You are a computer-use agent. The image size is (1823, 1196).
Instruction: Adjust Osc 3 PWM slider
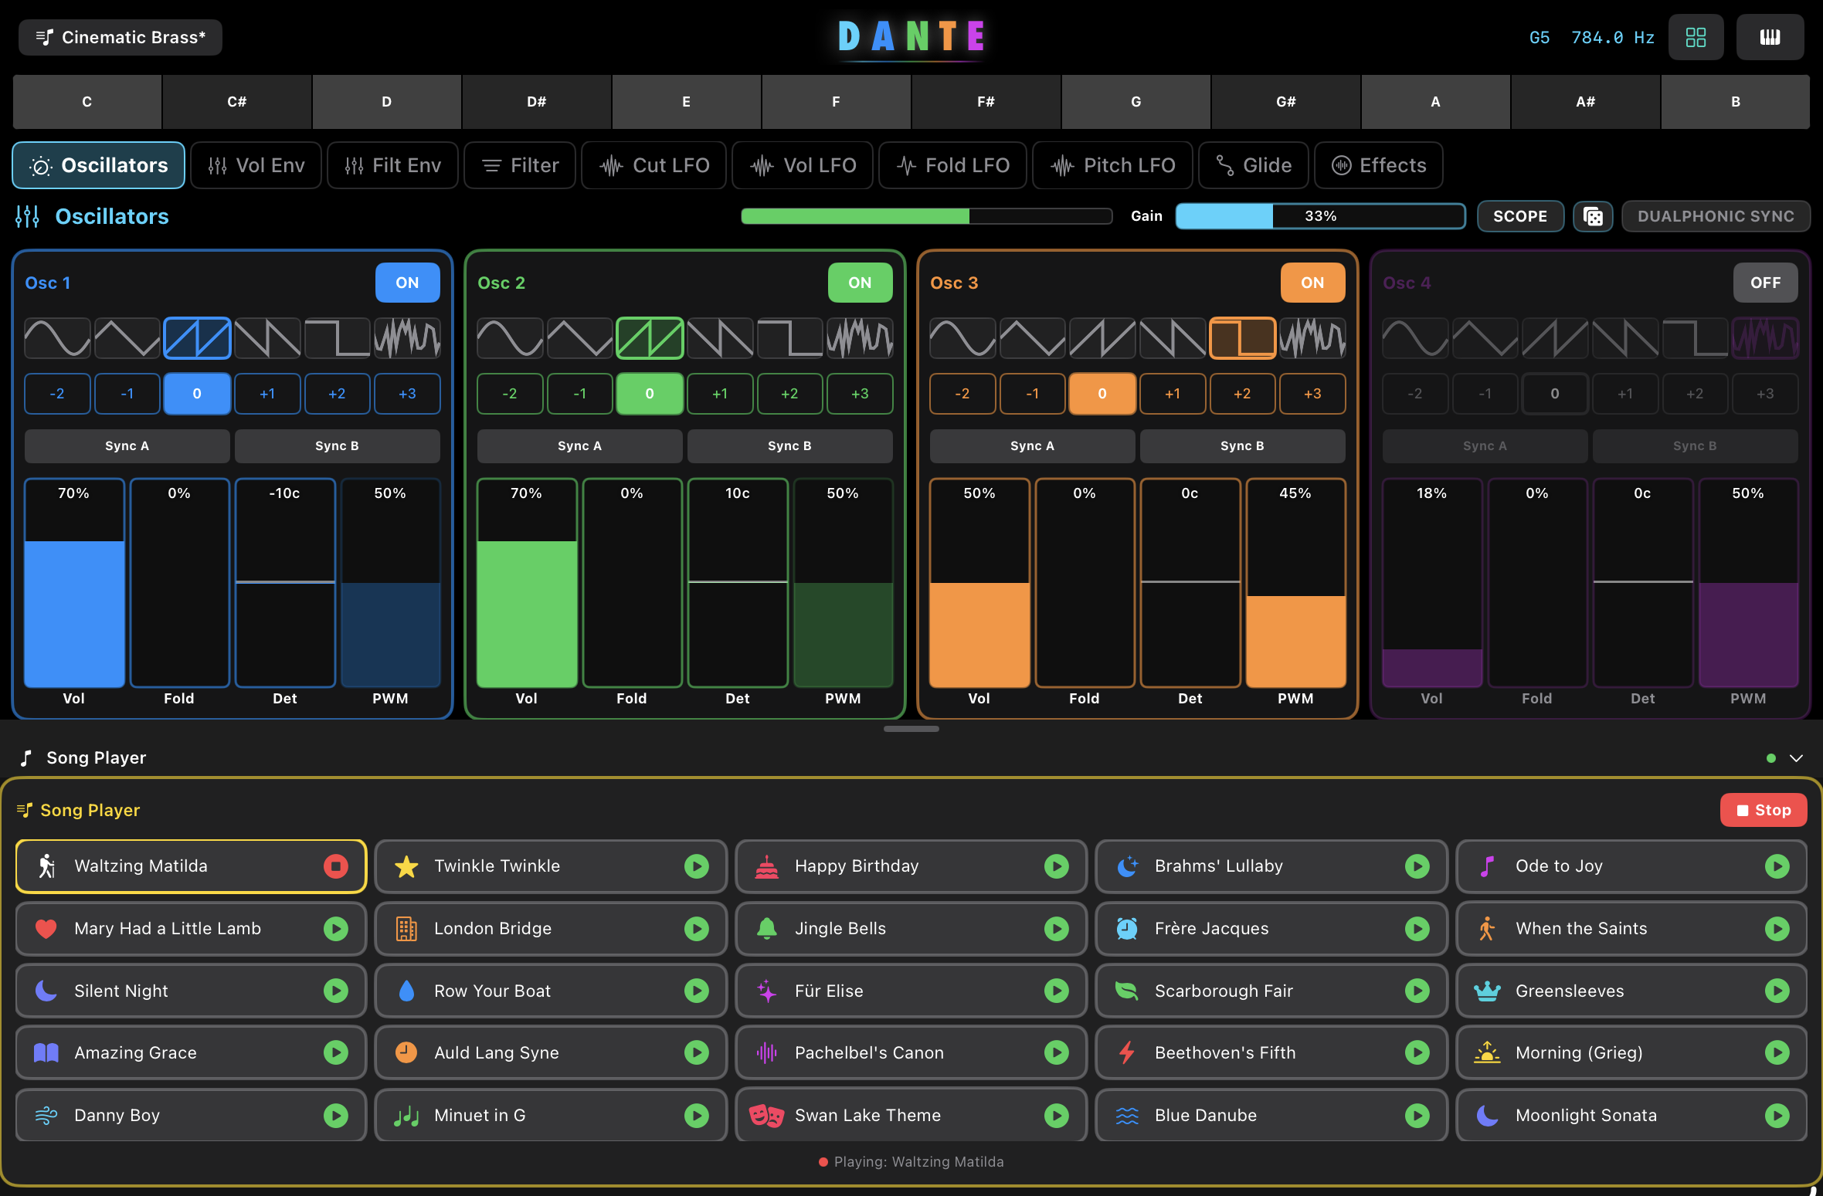1296,583
